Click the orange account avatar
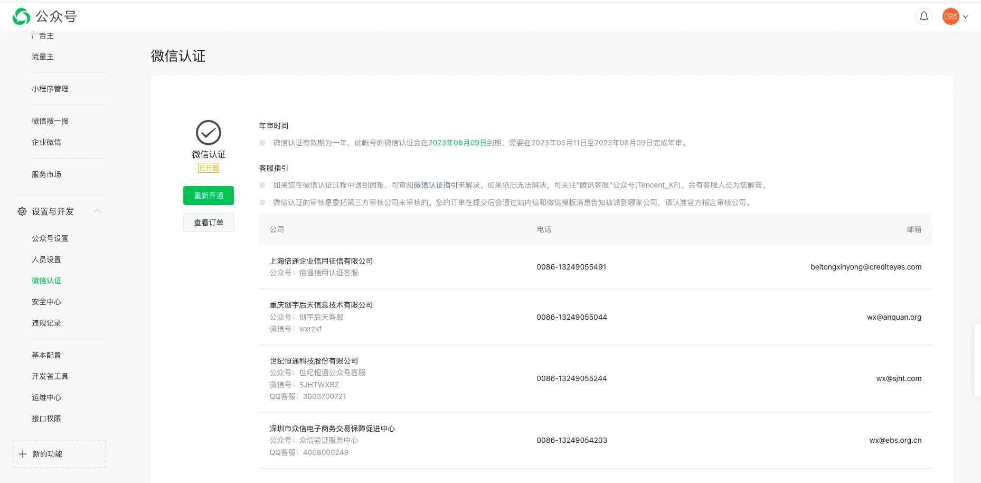Screen dimensions: 981x483 pyautogui.click(x=951, y=16)
